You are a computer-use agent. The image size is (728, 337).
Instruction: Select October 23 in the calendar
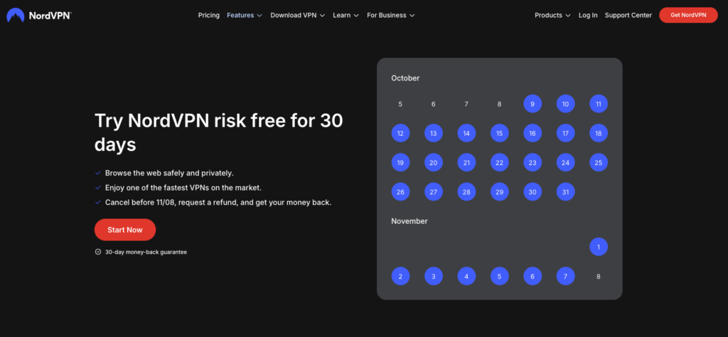(x=532, y=163)
